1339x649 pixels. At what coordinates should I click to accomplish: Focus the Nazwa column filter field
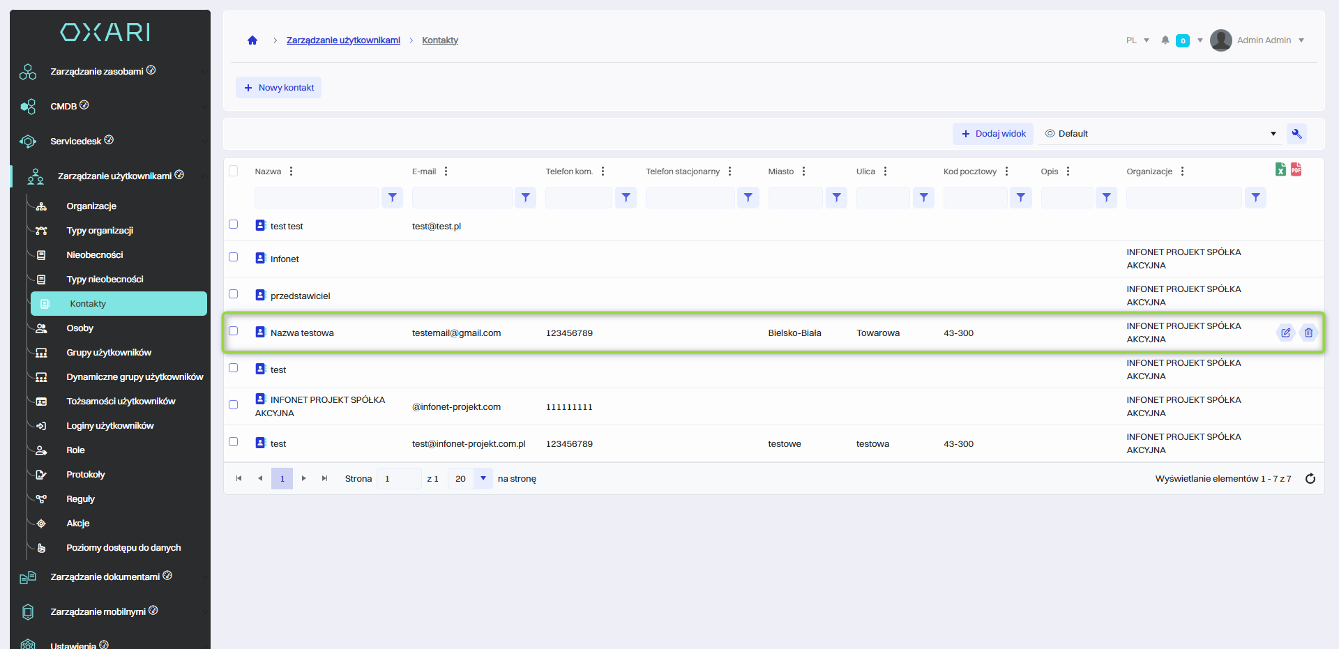[x=316, y=198]
